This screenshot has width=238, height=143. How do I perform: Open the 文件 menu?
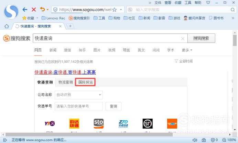(x=158, y=3)
